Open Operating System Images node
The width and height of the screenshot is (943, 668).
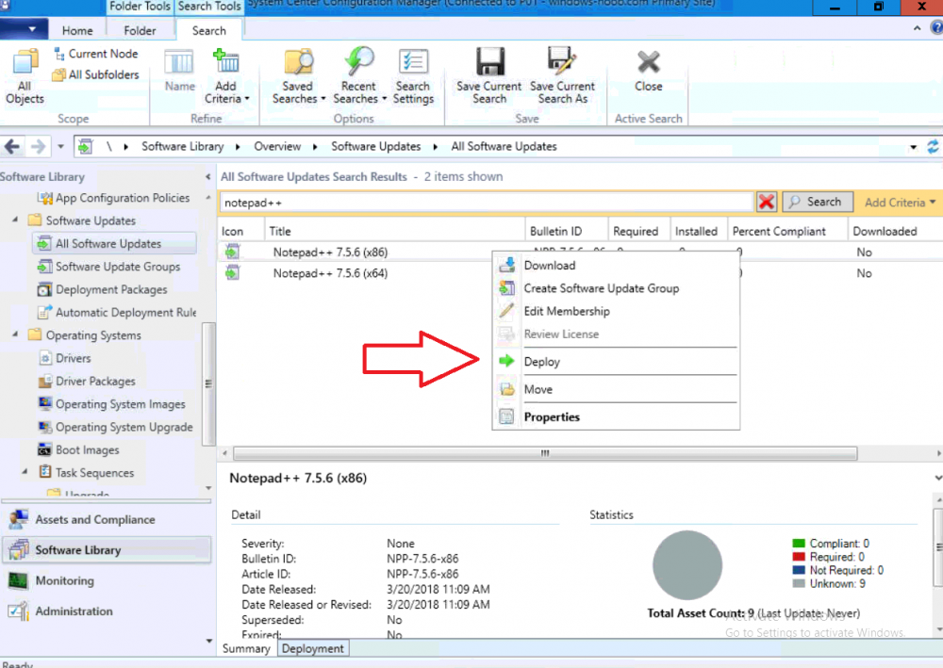coord(112,403)
